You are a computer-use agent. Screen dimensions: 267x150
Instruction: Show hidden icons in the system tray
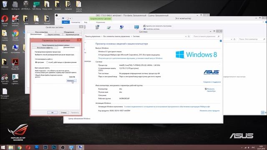pos(242,147)
